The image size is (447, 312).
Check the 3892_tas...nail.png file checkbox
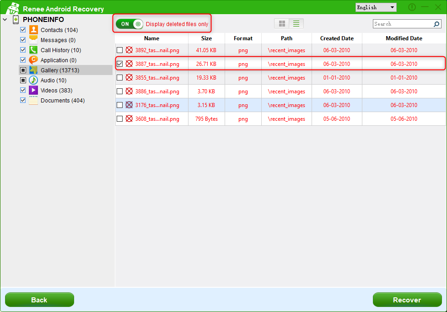[x=120, y=50]
